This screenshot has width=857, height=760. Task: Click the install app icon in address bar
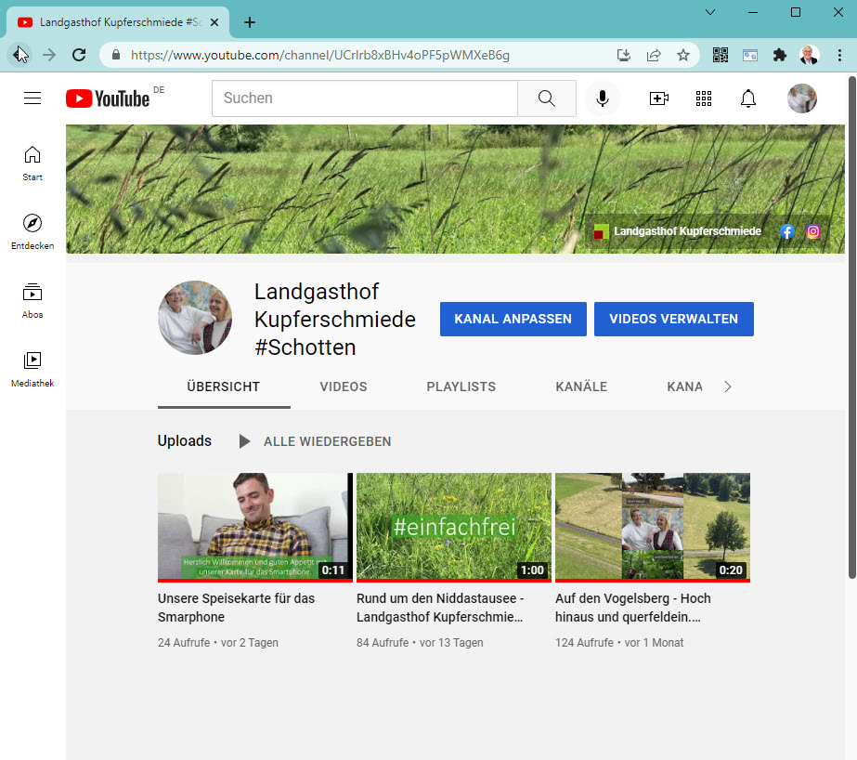pyautogui.click(x=624, y=55)
